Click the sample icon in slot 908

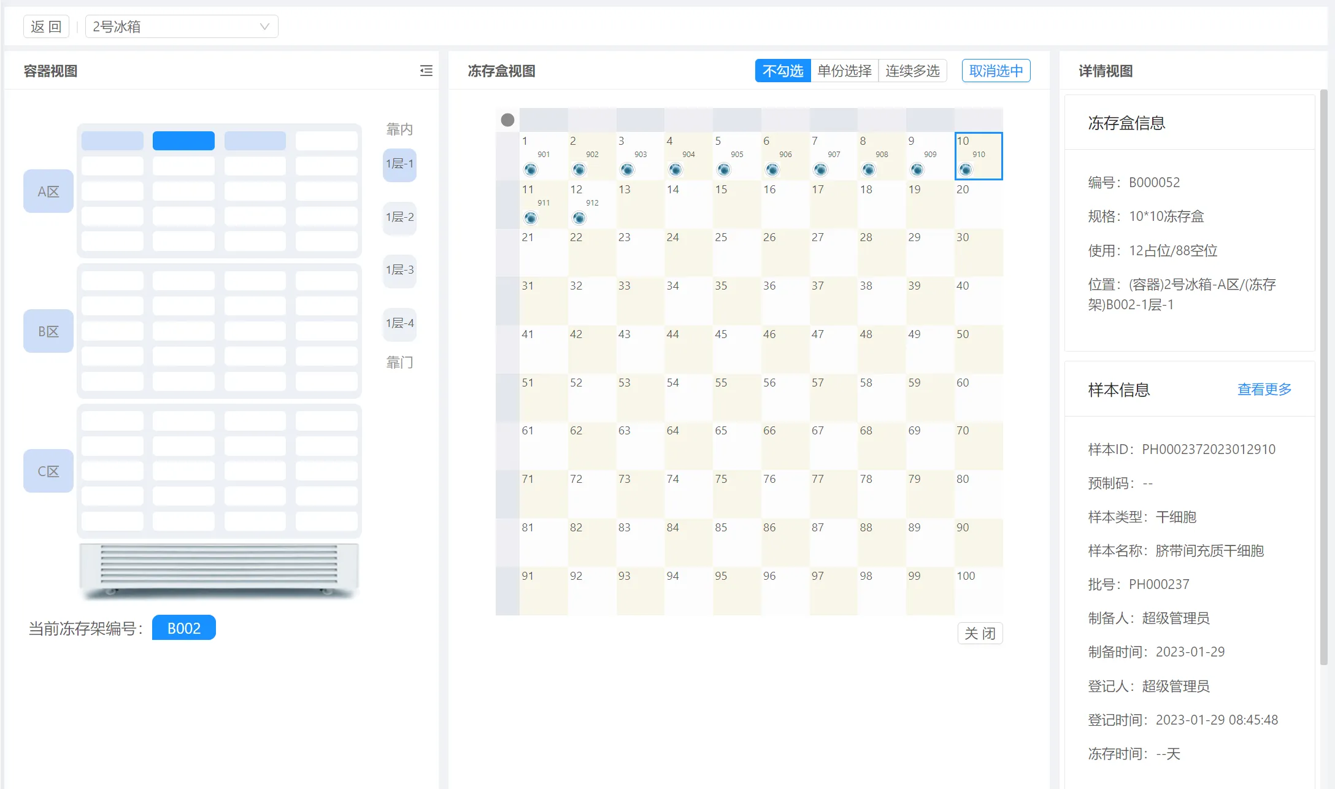tap(869, 169)
